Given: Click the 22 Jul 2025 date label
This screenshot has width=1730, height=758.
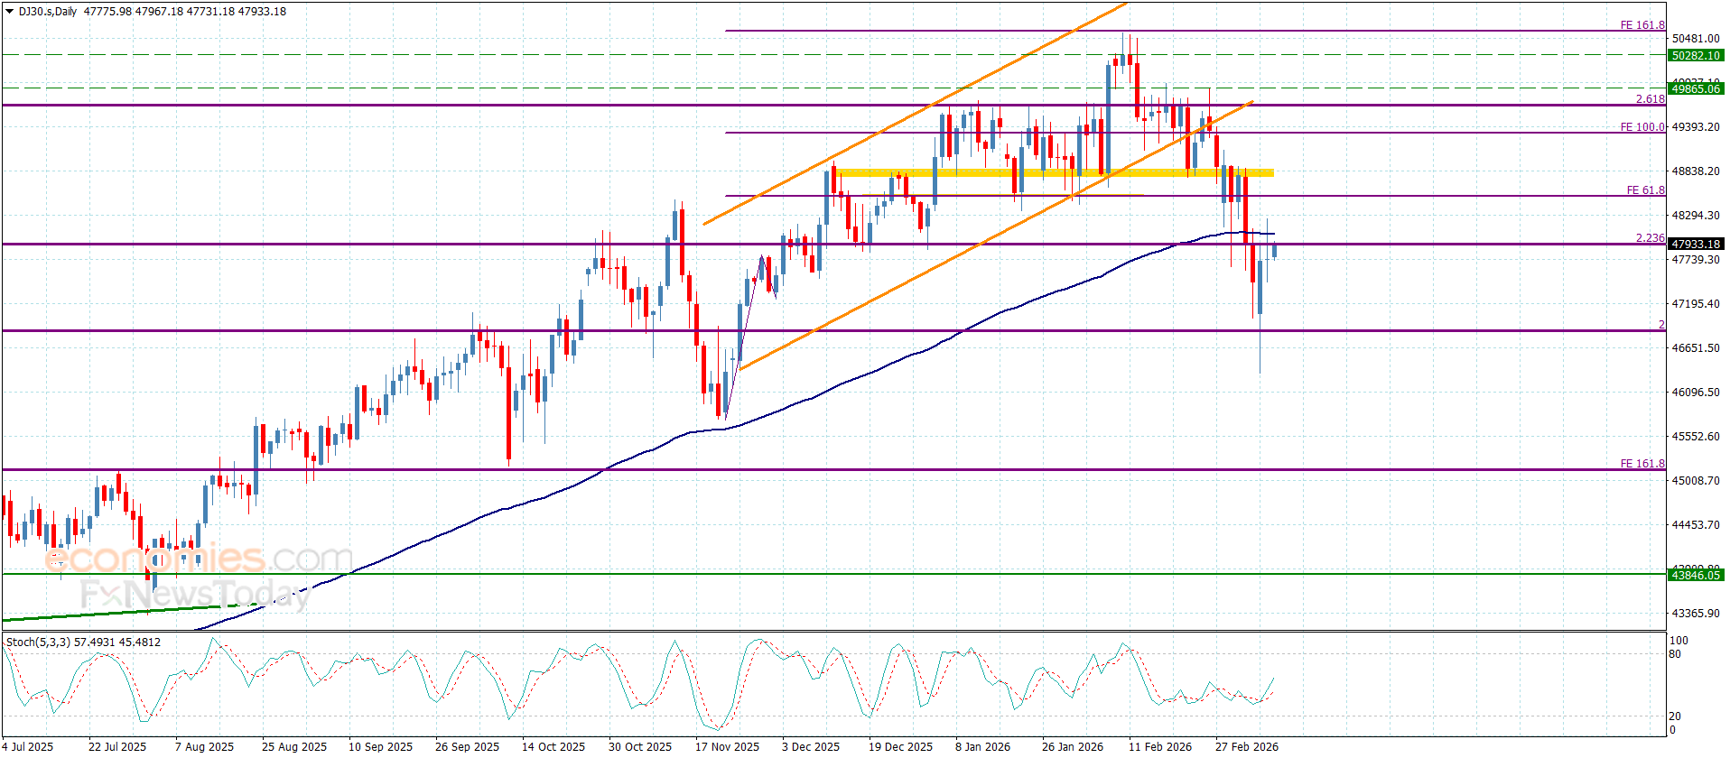Looking at the screenshot, I should [x=117, y=747].
